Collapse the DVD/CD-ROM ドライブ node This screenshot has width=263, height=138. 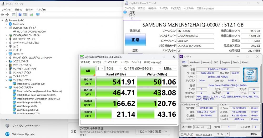tap(6, 28)
